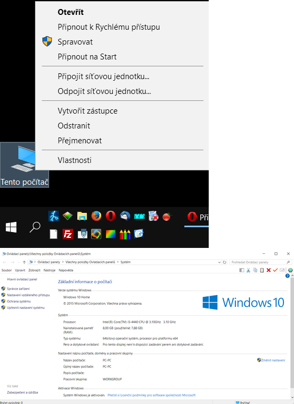Open Nastavení vzdáleného přístupu
This screenshot has height=404, width=294.
pyautogui.click(x=28, y=295)
